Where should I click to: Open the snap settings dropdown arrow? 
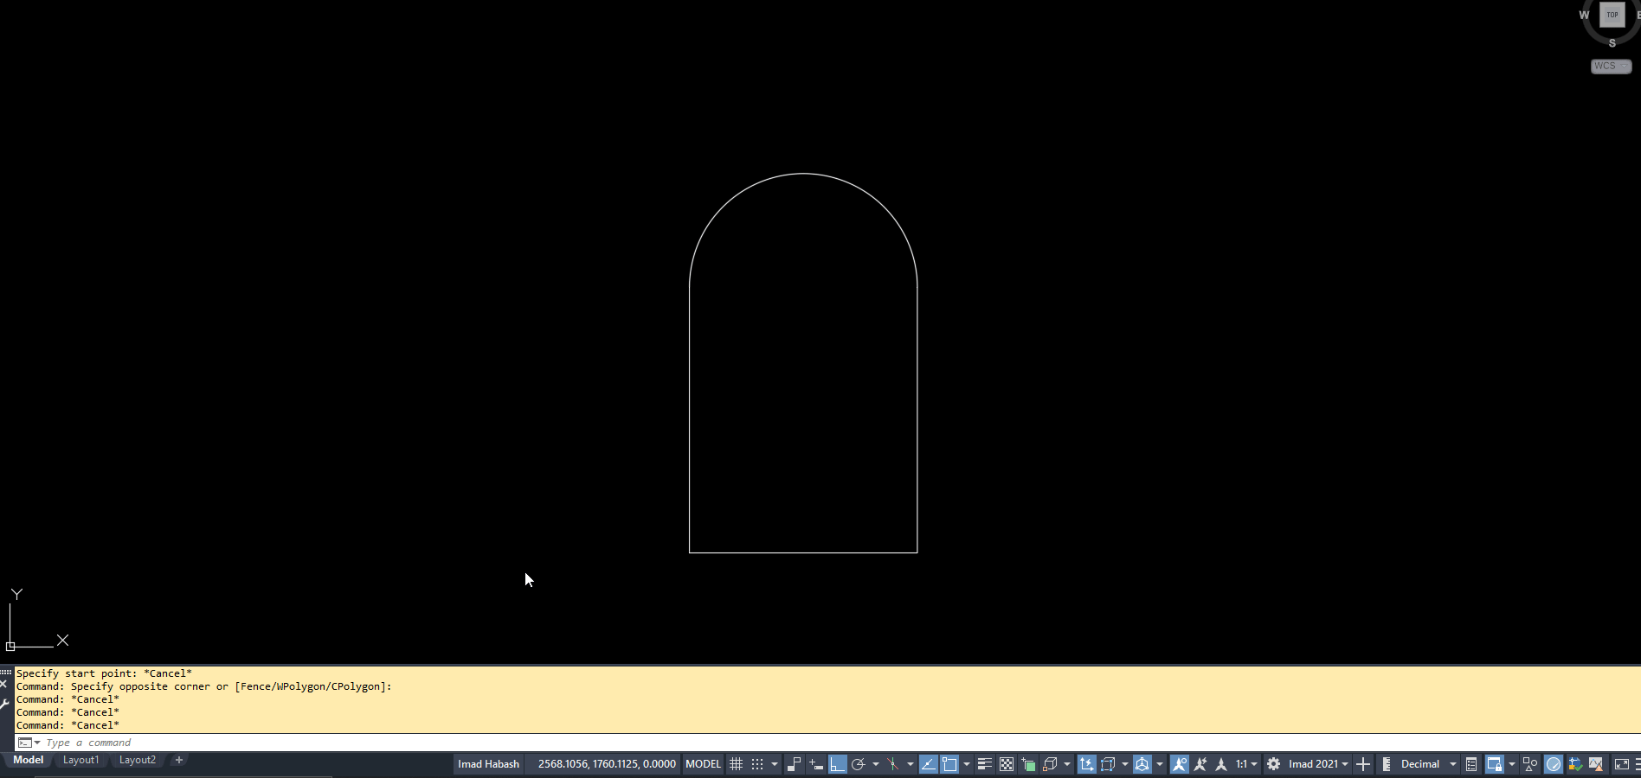(x=774, y=764)
